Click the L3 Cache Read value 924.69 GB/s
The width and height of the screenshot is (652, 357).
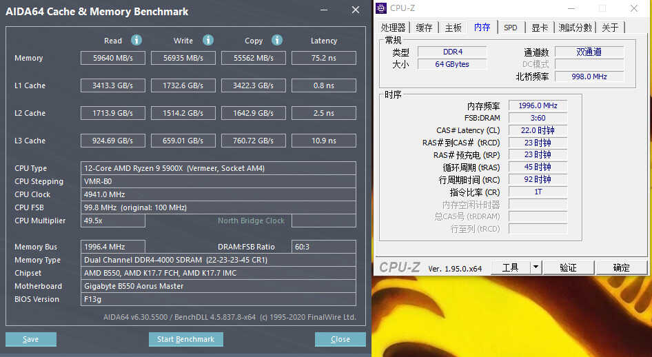[x=112, y=141]
